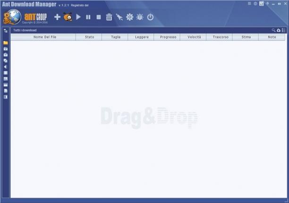
Task: Open settings with the gear icon
Action: [129, 17]
